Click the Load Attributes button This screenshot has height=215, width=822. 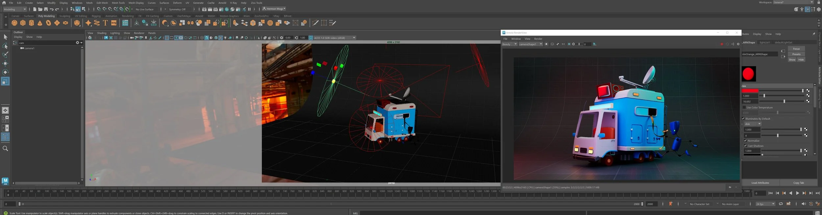[x=760, y=183]
